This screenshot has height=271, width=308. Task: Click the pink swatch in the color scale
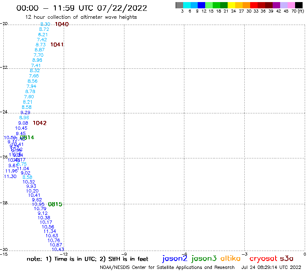pyautogui.click(x=291, y=5)
